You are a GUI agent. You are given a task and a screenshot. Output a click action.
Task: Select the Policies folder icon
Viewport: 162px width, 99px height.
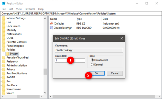pyautogui.click(x=4, y=50)
